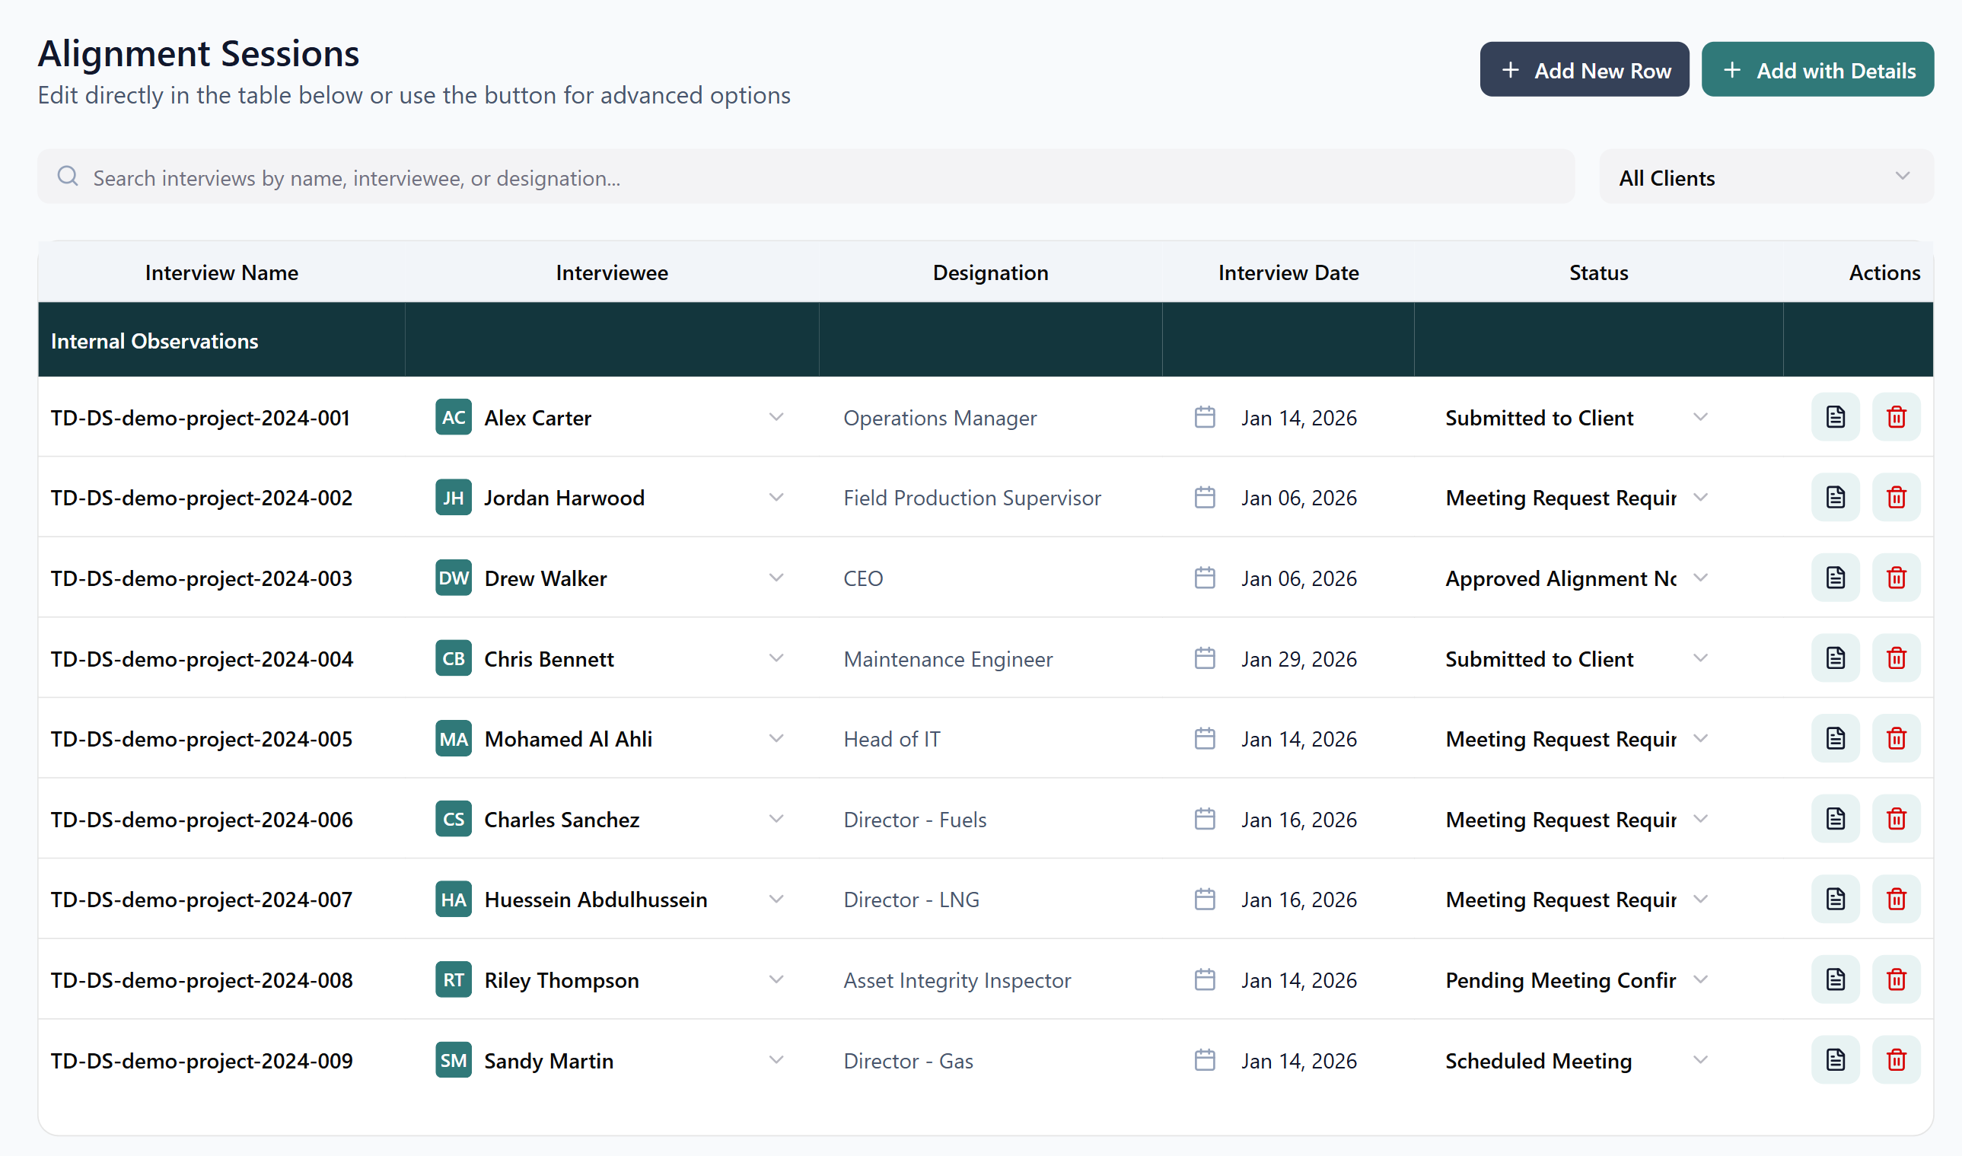Click trash icon for Chris Bennett row
The width and height of the screenshot is (1962, 1156).
(1896, 658)
